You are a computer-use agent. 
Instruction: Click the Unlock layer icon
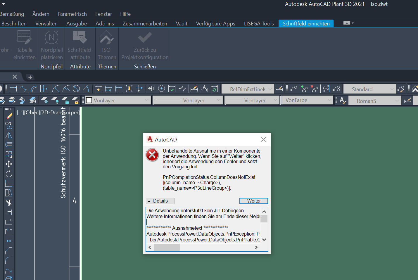[75, 100]
